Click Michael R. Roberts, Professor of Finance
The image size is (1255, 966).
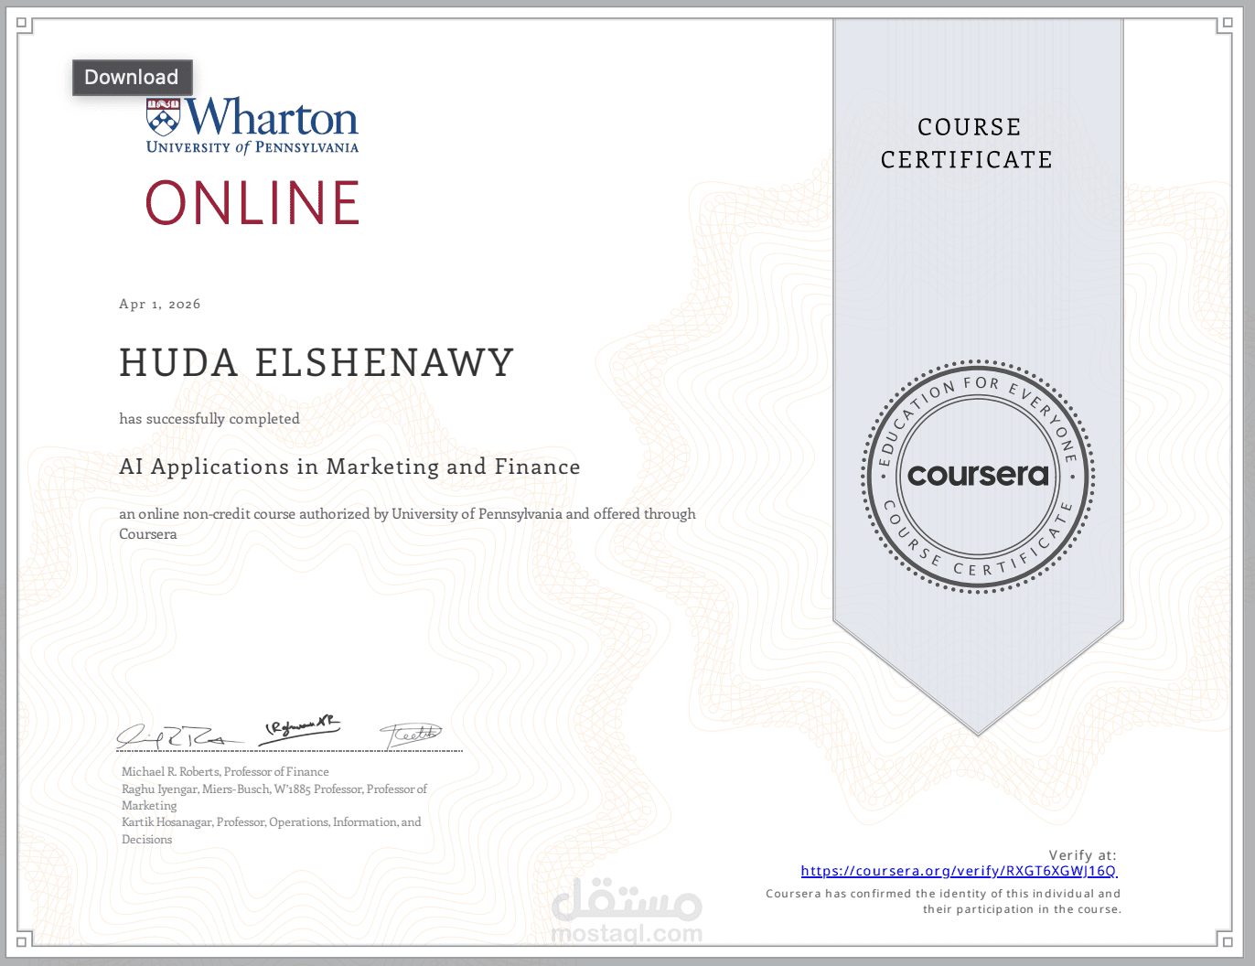(x=225, y=771)
